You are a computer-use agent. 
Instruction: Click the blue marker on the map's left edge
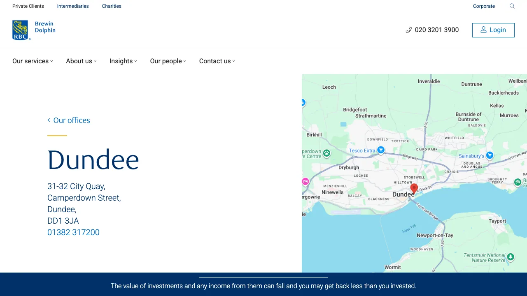303,102
